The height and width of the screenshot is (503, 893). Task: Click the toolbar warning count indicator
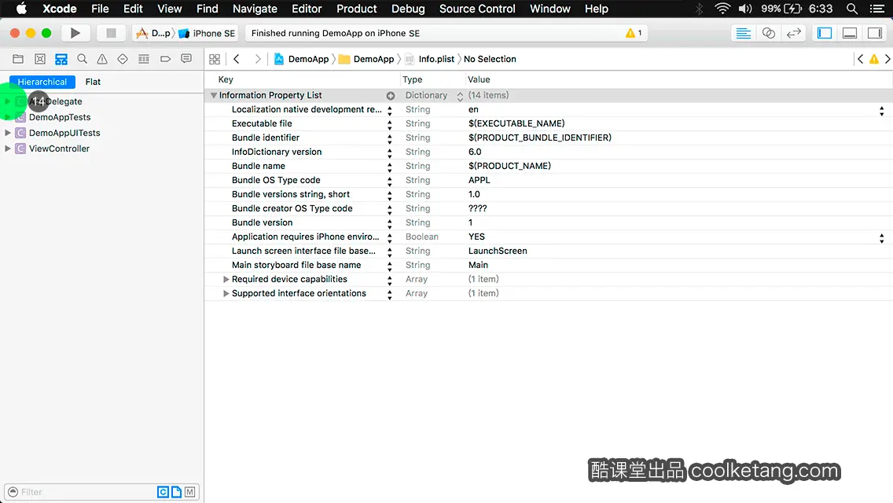[x=634, y=33]
